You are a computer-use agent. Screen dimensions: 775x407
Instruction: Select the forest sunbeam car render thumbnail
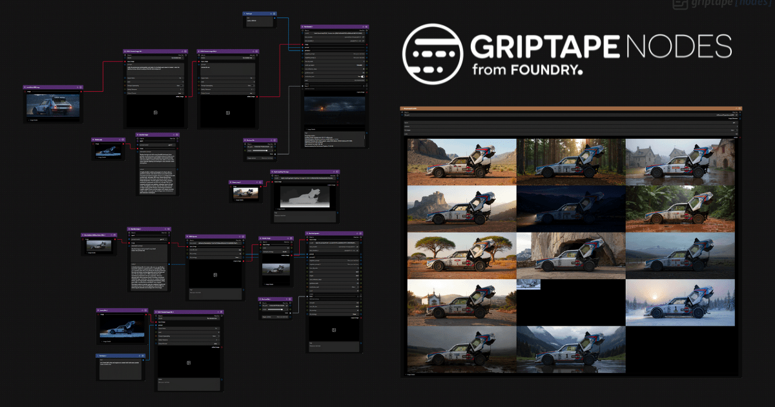click(x=571, y=162)
